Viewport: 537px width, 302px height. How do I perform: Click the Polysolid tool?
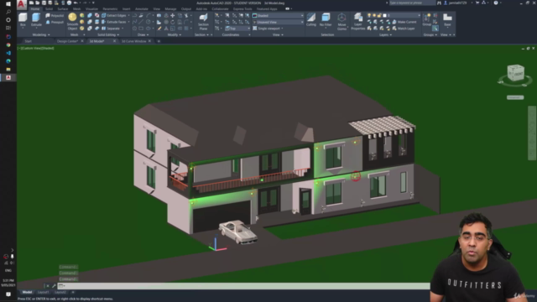coord(55,15)
